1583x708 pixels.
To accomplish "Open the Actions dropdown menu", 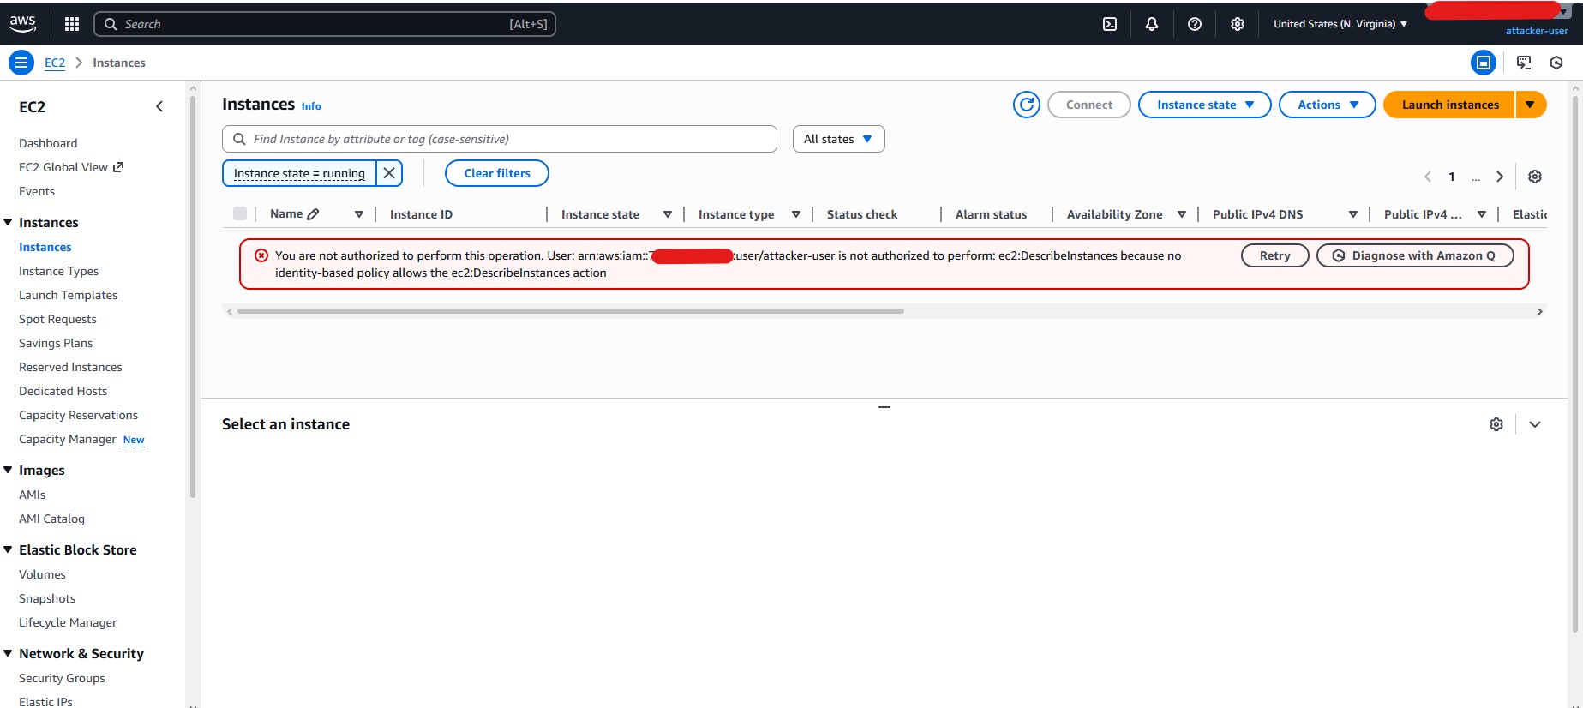I will [x=1327, y=105].
